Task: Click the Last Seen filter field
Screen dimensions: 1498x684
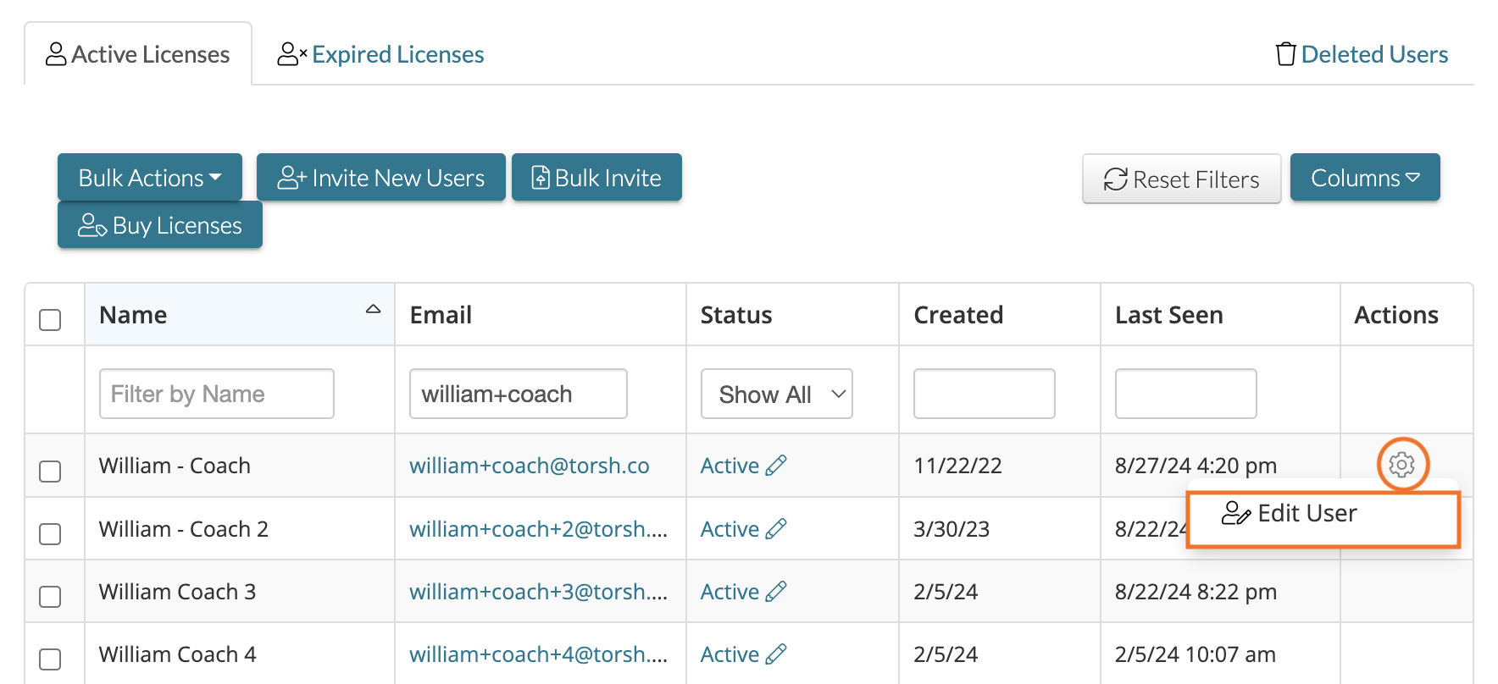Action: coord(1186,394)
